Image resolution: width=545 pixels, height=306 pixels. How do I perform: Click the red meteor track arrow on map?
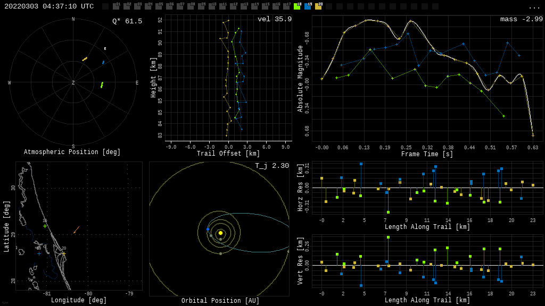tap(77, 229)
